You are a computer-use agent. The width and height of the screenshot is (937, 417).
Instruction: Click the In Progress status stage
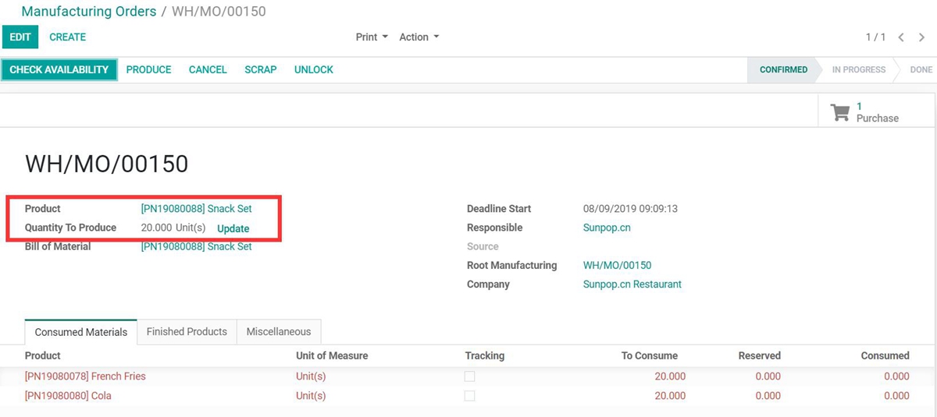[x=858, y=70]
